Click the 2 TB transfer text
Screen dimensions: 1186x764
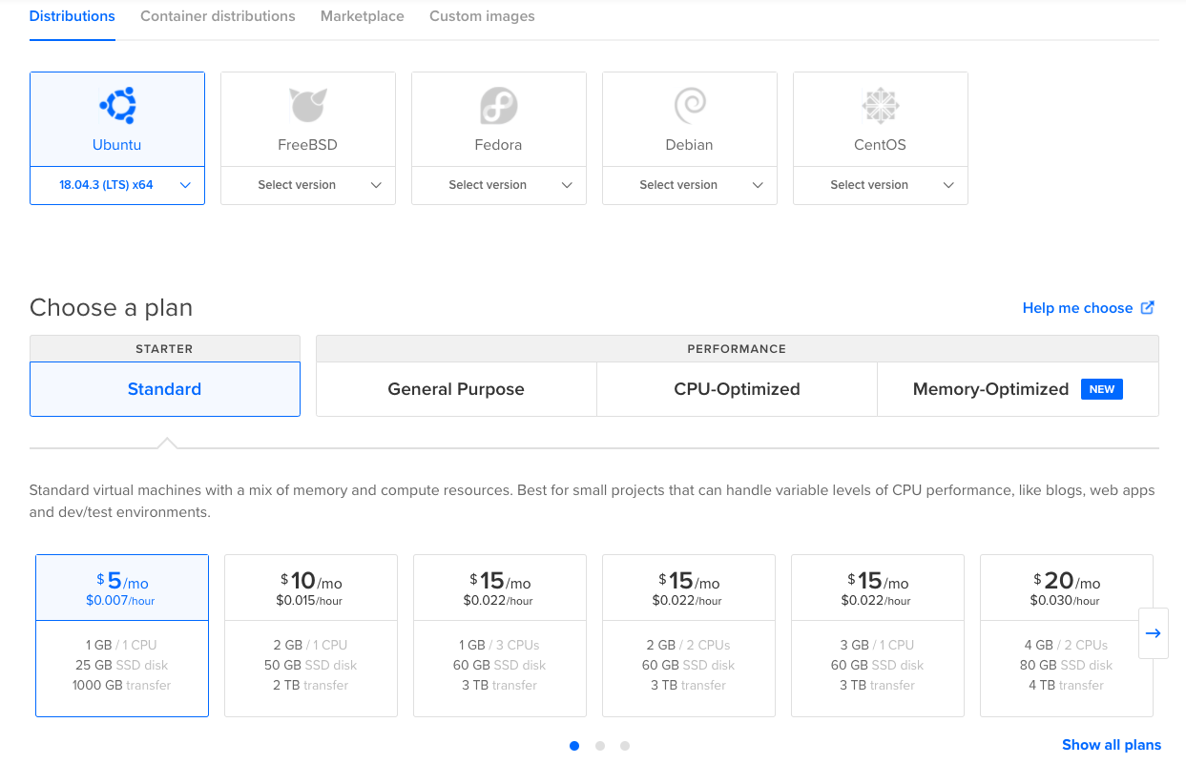pos(311,685)
